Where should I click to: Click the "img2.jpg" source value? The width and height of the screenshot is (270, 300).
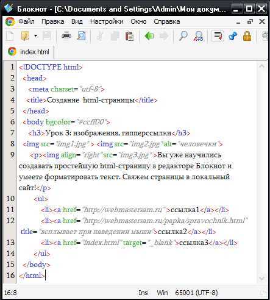[146, 144]
